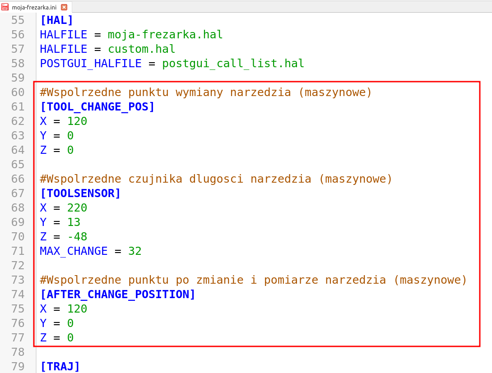492x373 pixels.
Task: Click line number 71 in the margin
Action: (x=18, y=251)
